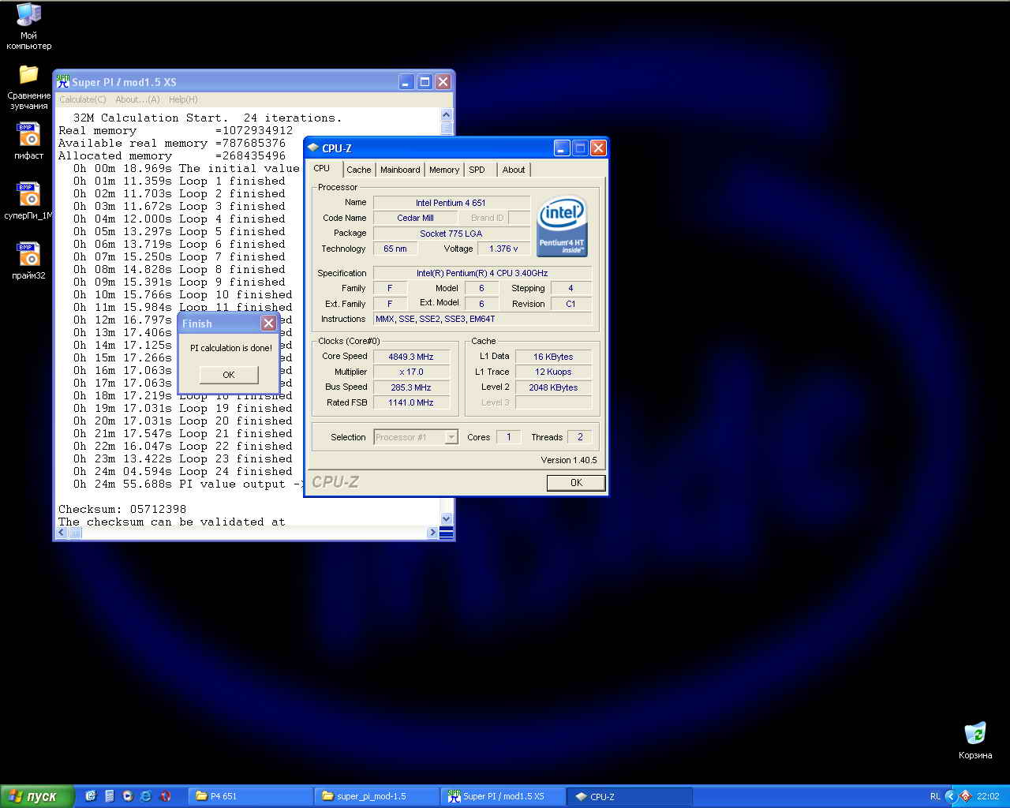Click the taskbar clock showing 22:02
1010x808 pixels.
988,796
